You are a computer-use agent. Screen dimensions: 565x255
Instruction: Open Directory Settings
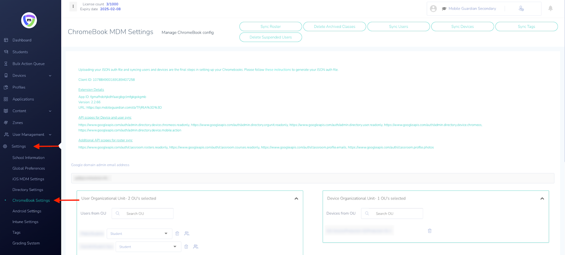[28, 190]
